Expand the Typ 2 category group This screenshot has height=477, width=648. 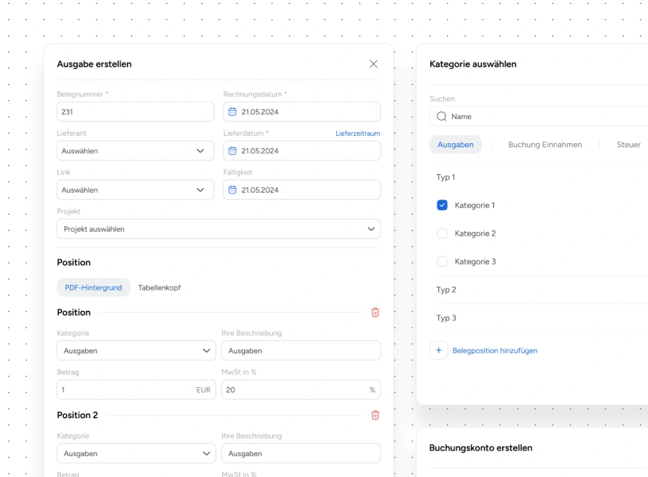click(446, 290)
